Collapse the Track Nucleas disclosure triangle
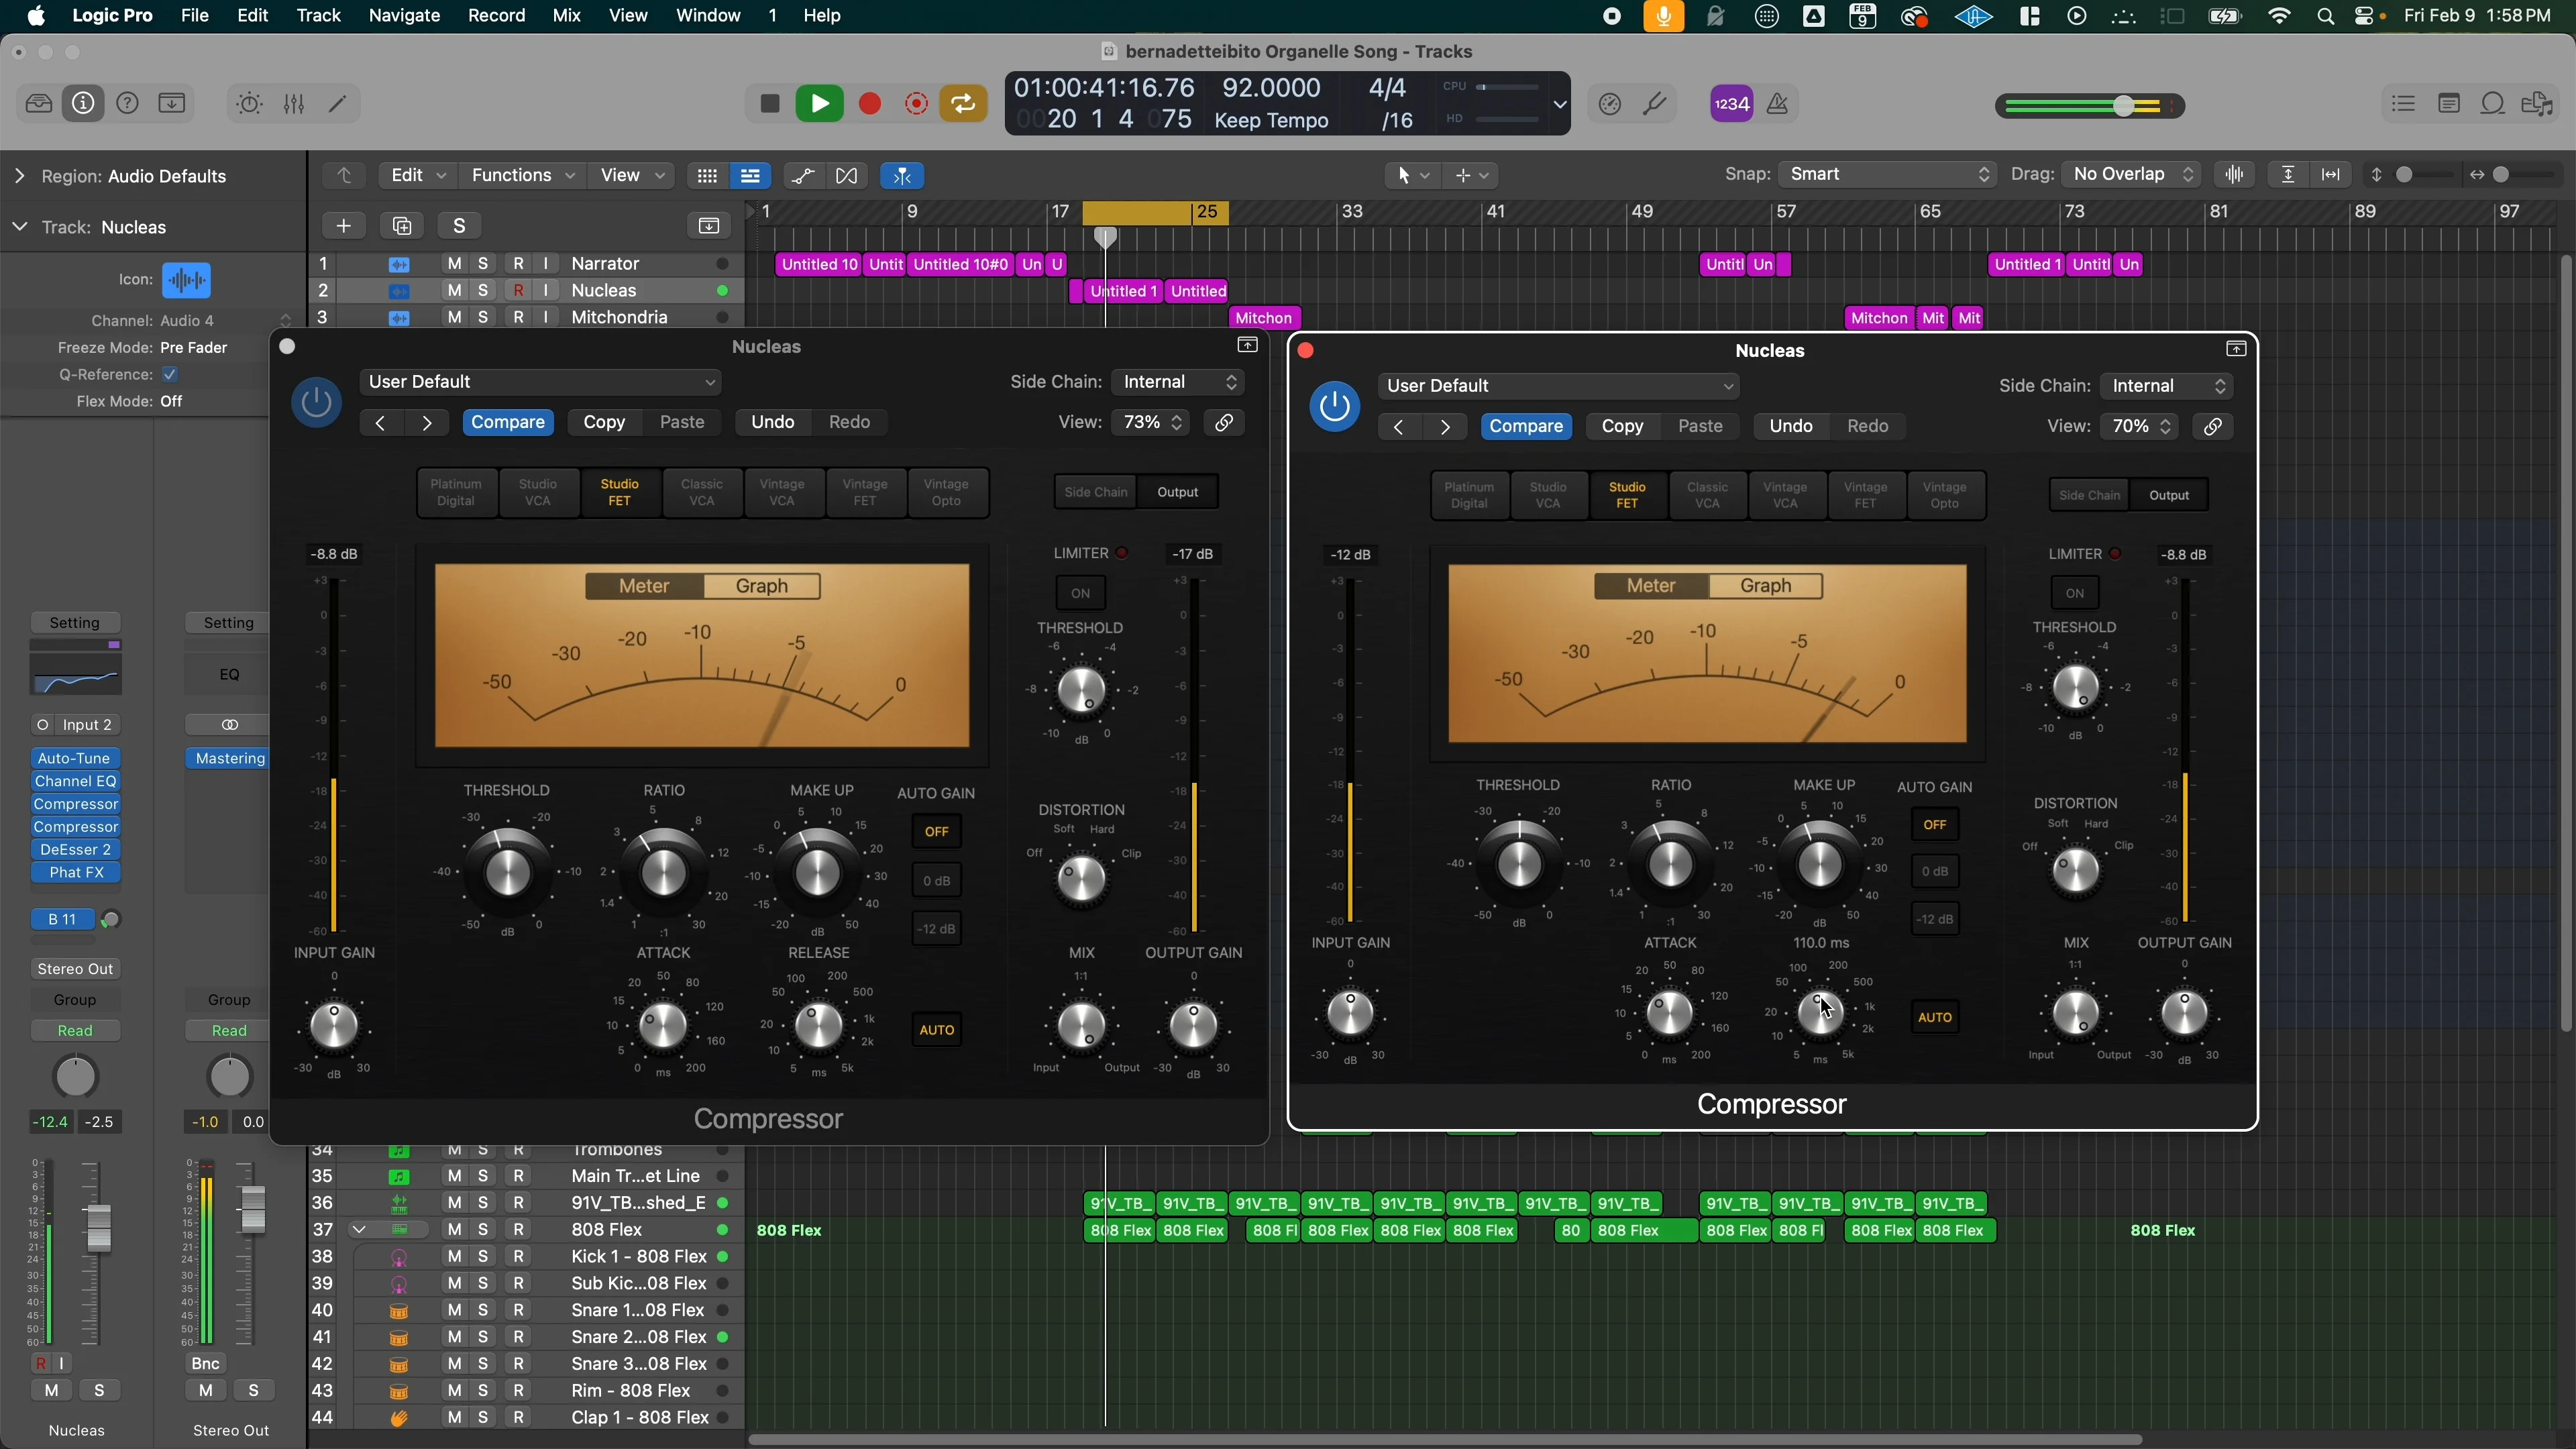Viewport: 2576px width, 1449px height. pyautogui.click(x=19, y=227)
